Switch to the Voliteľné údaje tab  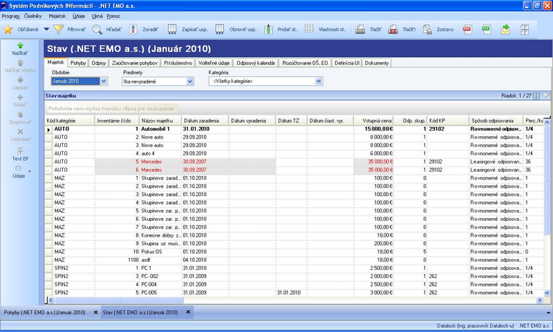[214, 63]
